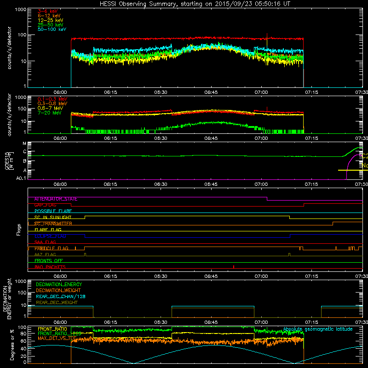
Task: Click the SAA_FLAG label
Action: [45, 242]
